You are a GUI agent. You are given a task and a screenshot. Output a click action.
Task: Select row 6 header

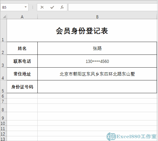[x=3, y=96]
